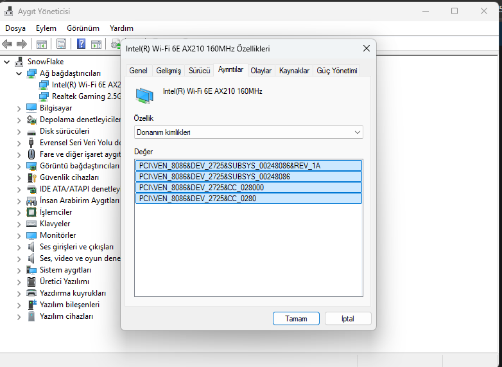The width and height of the screenshot is (502, 367).
Task: Click the Ağ bağdaştırıcıları network icon
Action: point(31,73)
